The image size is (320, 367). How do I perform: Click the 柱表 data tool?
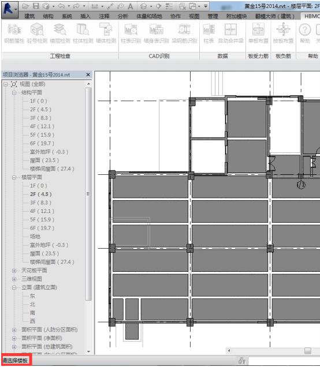tap(209, 33)
